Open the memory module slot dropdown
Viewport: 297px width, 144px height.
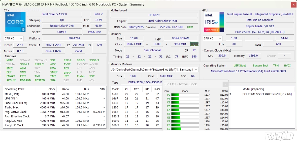click(x=154, y=69)
